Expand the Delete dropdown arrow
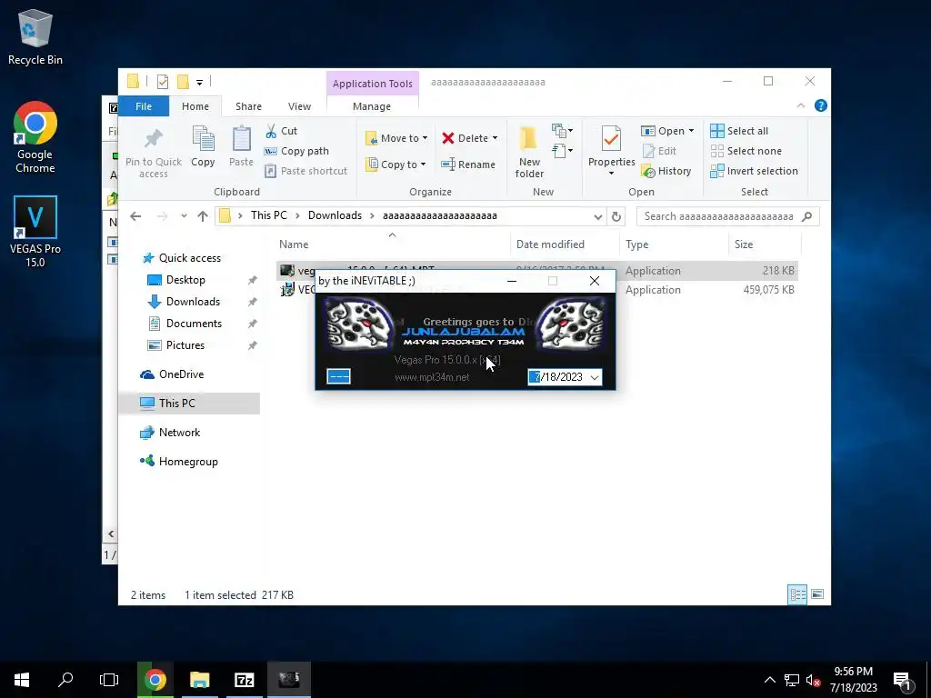 (496, 138)
